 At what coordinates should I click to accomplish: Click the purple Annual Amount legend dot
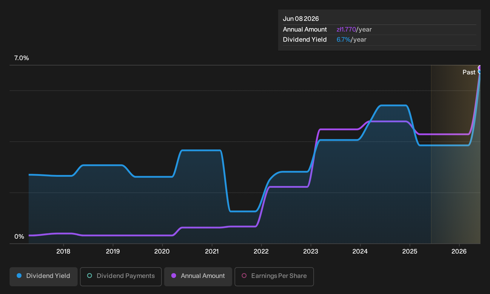174,276
